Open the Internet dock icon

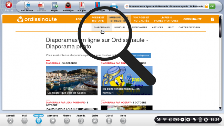point(39,121)
